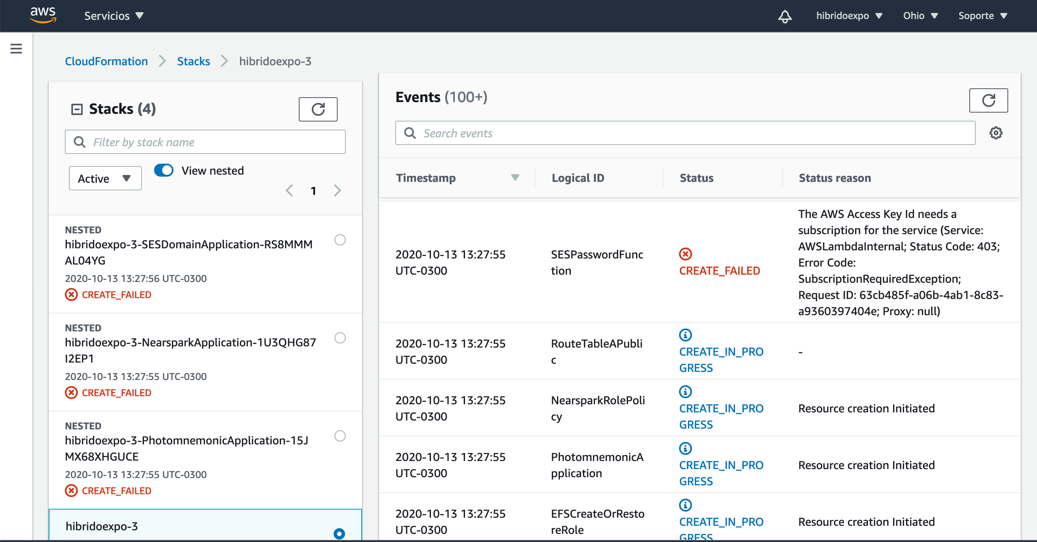
Task: Click the magnifier in stack name filter
Action: [x=79, y=142]
